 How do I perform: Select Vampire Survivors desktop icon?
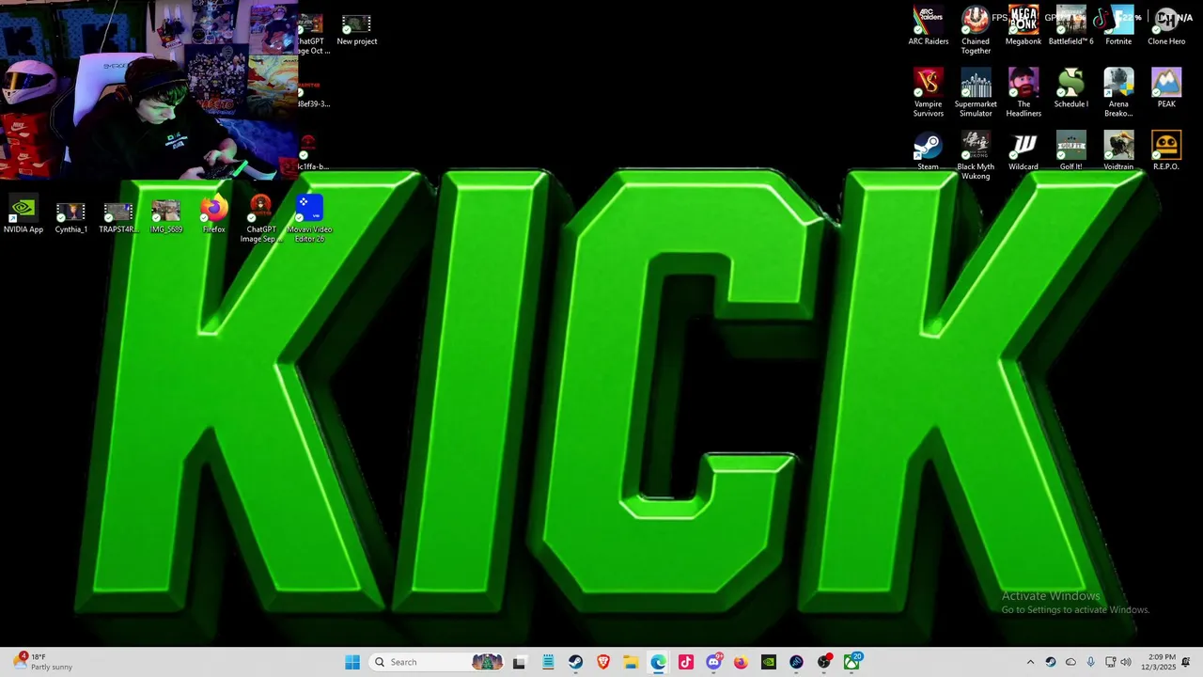pos(928,93)
